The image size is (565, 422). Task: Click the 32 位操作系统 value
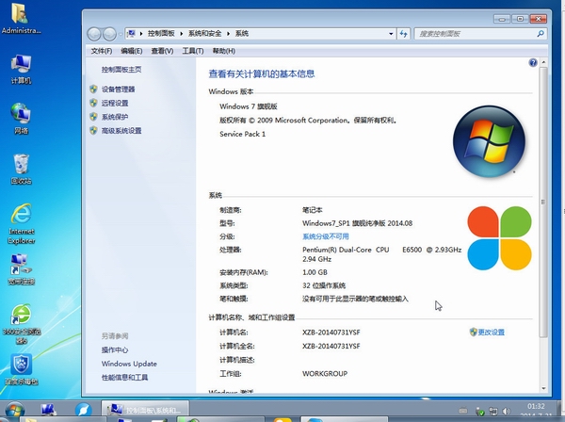pyautogui.click(x=324, y=285)
